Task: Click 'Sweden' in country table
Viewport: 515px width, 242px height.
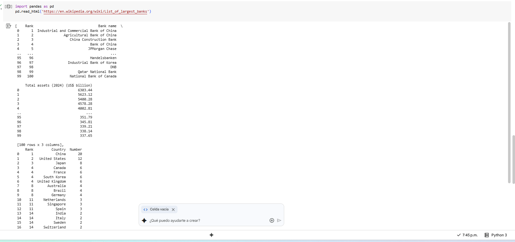Action: (60, 222)
